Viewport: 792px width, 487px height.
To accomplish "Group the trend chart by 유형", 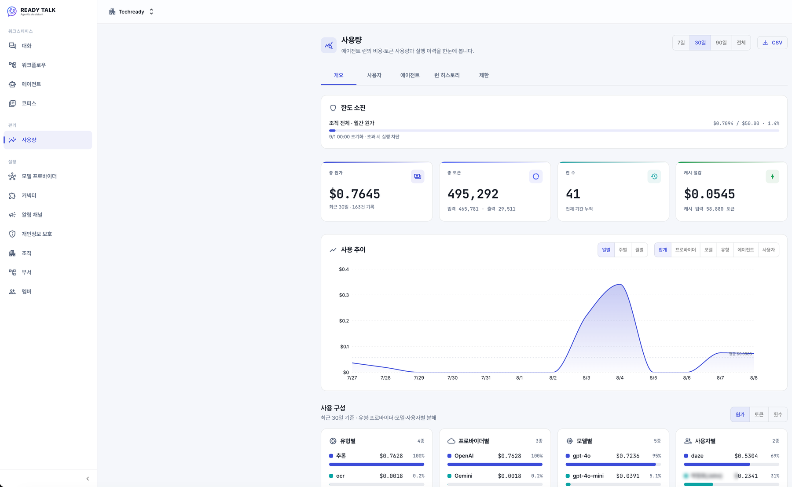I will [x=725, y=250].
